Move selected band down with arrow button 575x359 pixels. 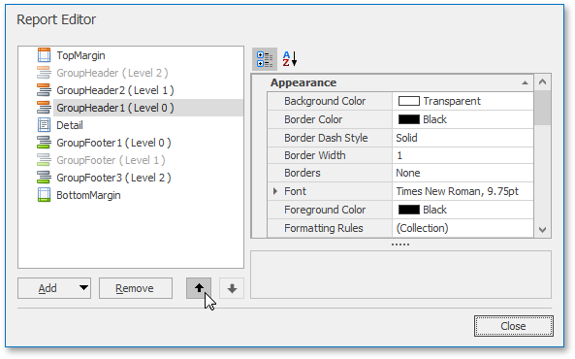coord(232,288)
